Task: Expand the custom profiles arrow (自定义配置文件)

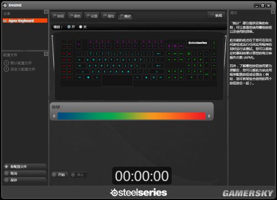Action: (x=6, y=69)
